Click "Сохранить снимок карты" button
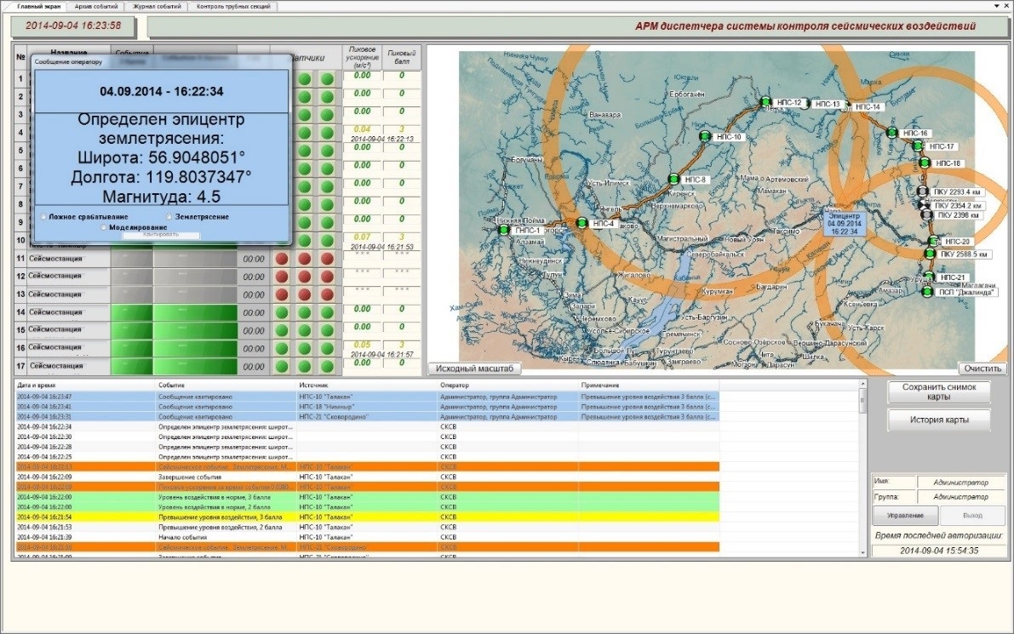Screen dimensions: 1014x634 click(x=939, y=391)
